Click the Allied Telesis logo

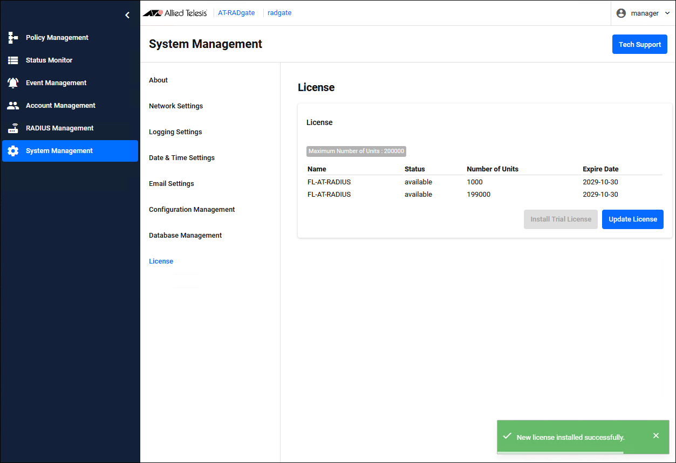pyautogui.click(x=175, y=13)
